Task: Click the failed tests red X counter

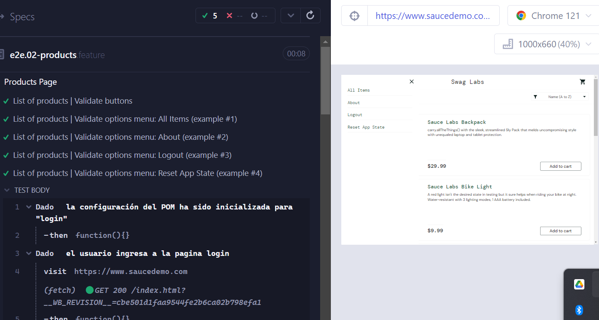Action: tap(235, 16)
